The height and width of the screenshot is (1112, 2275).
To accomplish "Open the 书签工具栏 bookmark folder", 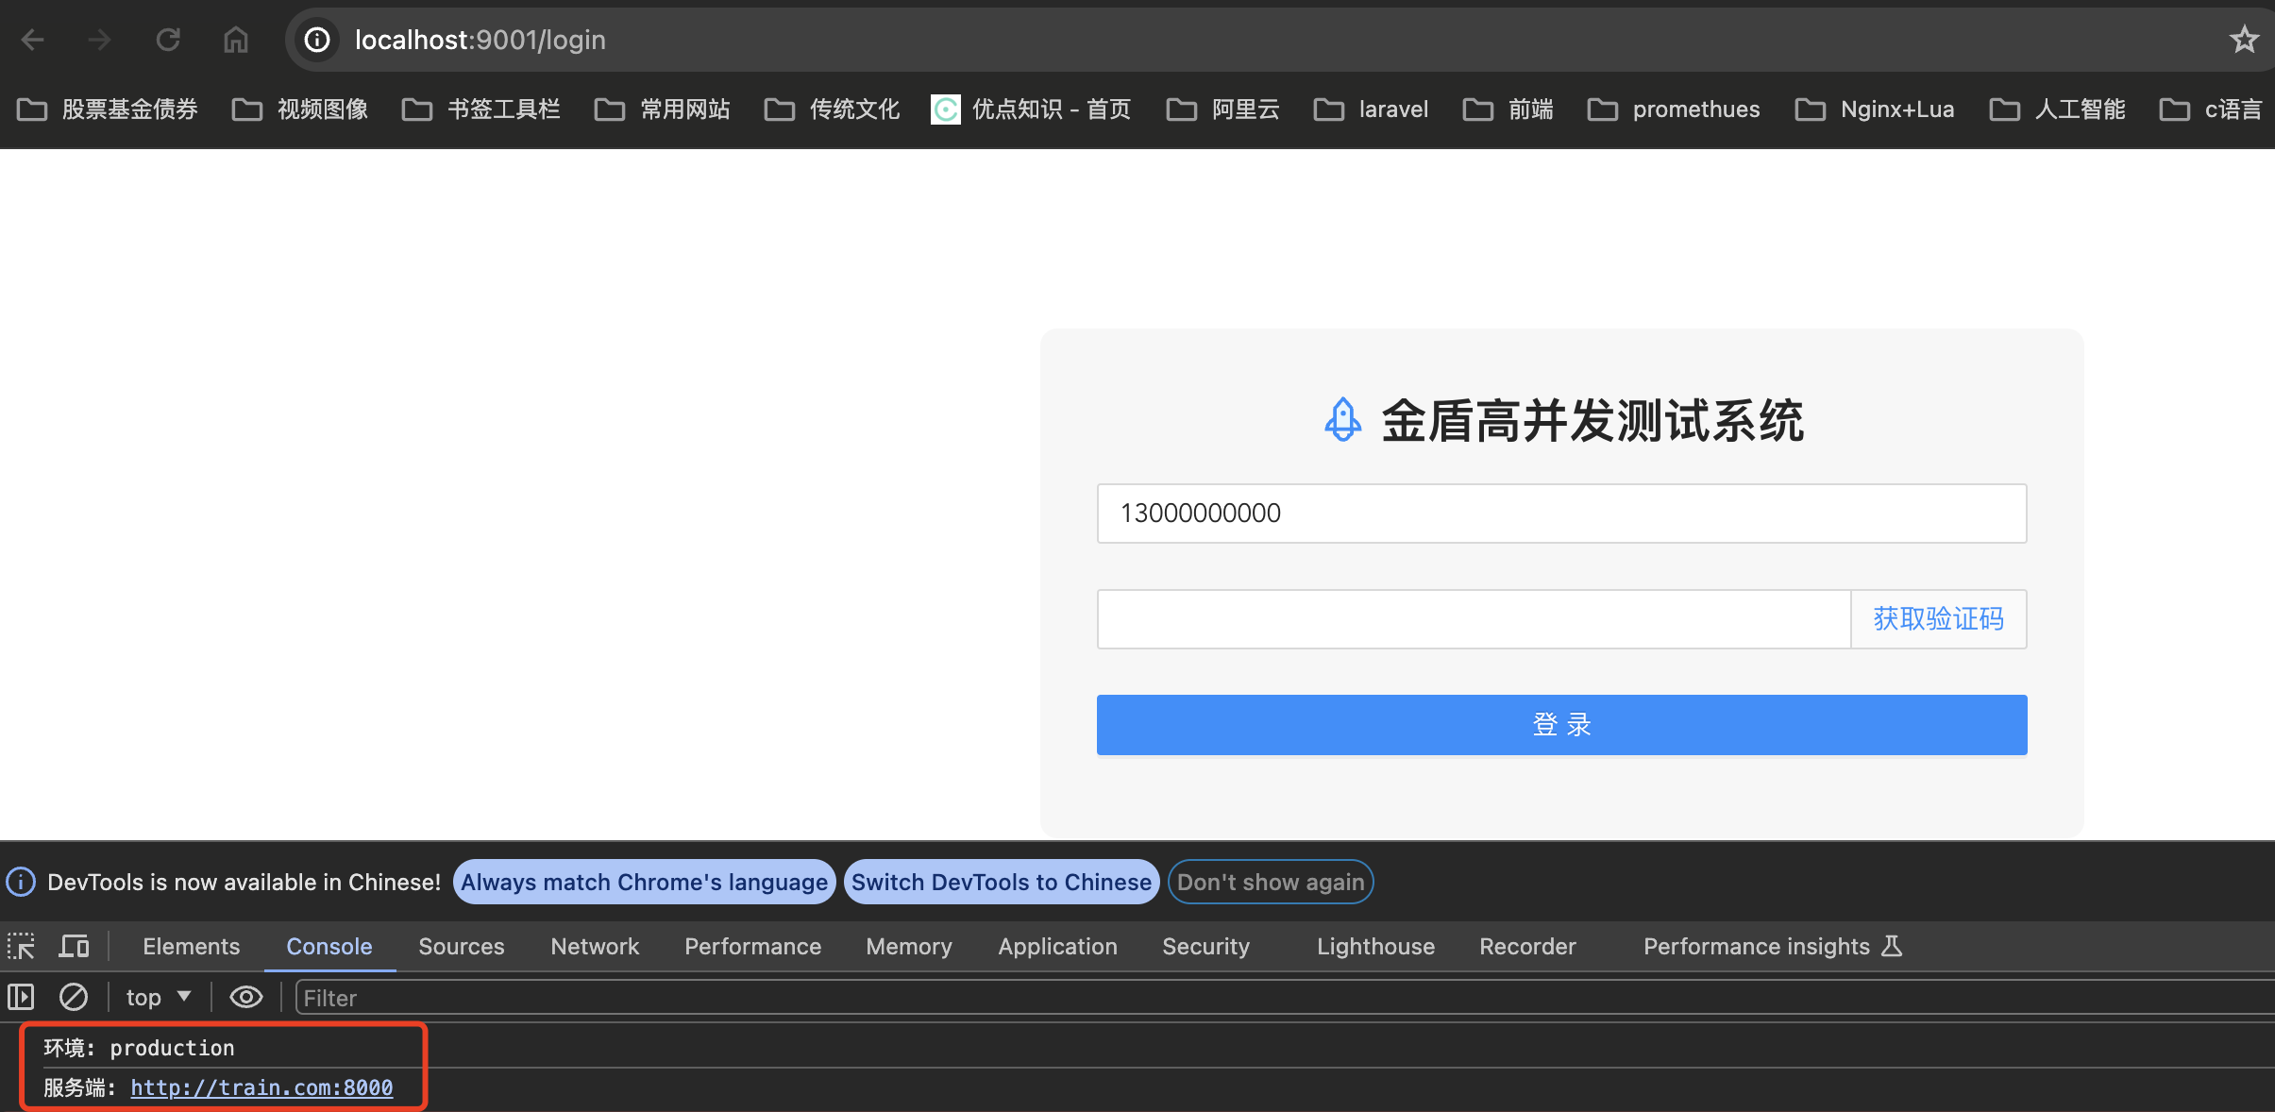I will pyautogui.click(x=481, y=110).
